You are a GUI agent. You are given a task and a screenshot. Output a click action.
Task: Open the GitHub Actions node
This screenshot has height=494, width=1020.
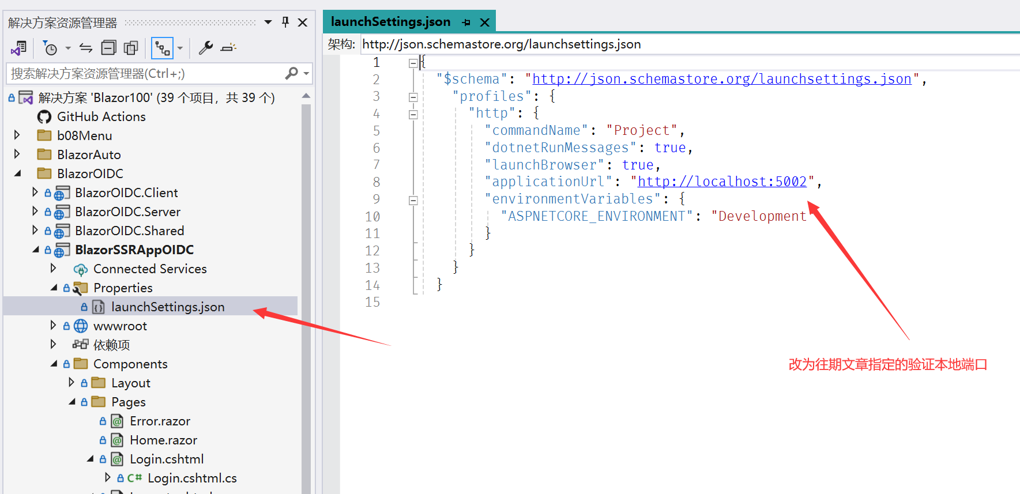[x=101, y=116]
